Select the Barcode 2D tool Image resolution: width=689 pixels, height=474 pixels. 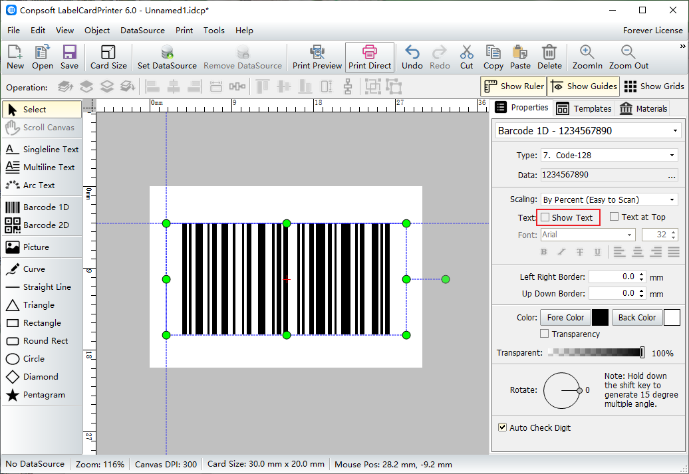tap(42, 225)
